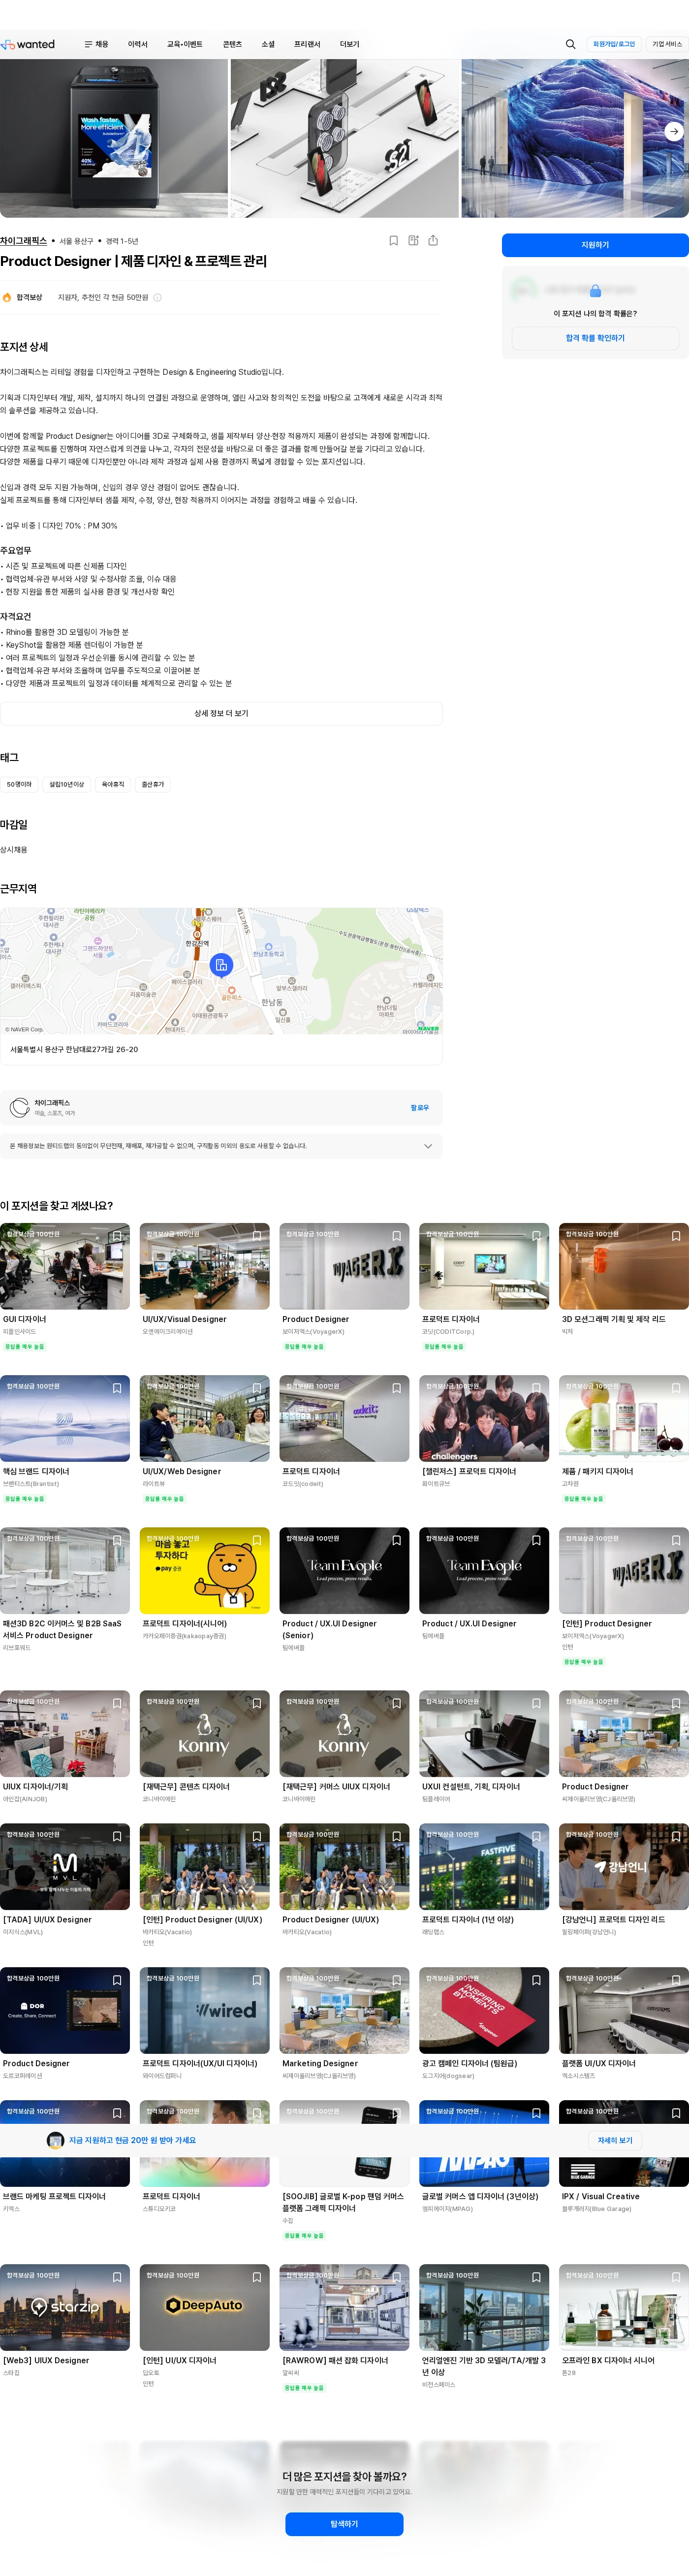Bookmark the 핵심 브랜드 디자이너 card
Viewport: 689px width, 2576px height.
117,1388
